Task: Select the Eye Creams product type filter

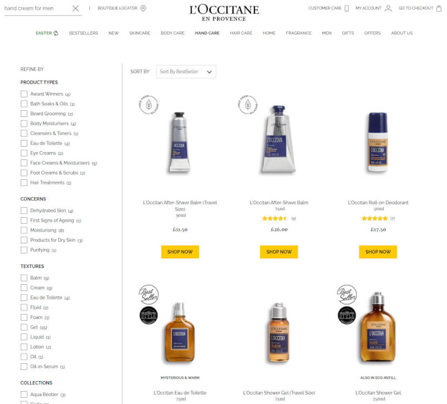Action: tap(24, 153)
